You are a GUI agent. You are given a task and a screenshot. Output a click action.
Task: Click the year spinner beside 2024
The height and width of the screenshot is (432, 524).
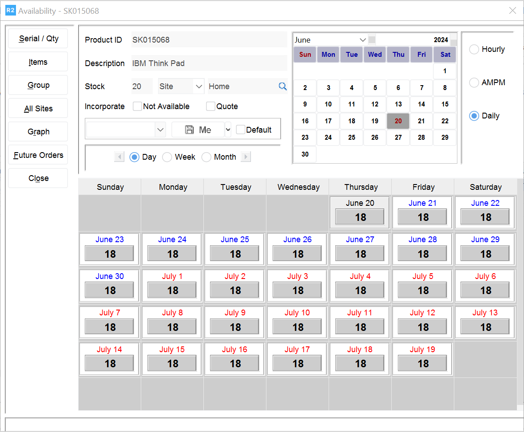453,40
